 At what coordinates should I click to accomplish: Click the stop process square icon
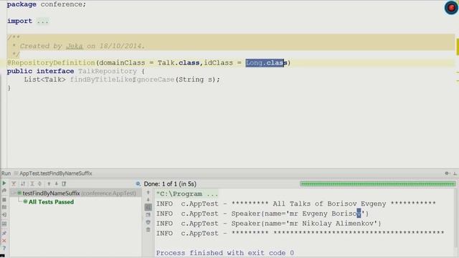tap(4, 199)
